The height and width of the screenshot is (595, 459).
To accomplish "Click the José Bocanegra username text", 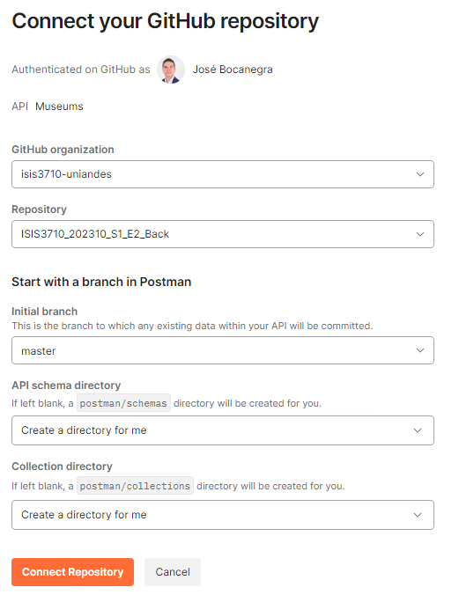I will (x=233, y=70).
